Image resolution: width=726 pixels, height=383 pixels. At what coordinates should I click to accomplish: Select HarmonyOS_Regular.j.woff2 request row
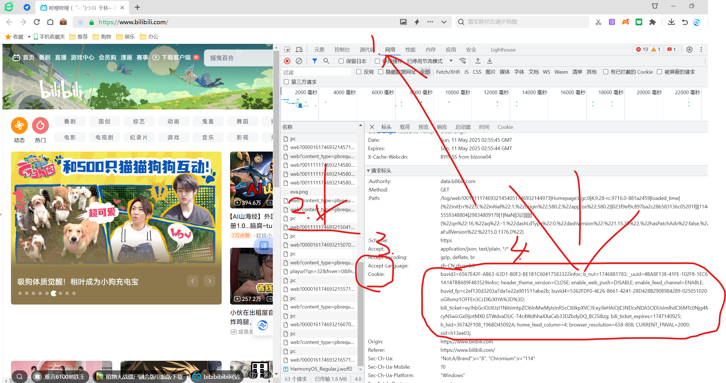(319, 369)
